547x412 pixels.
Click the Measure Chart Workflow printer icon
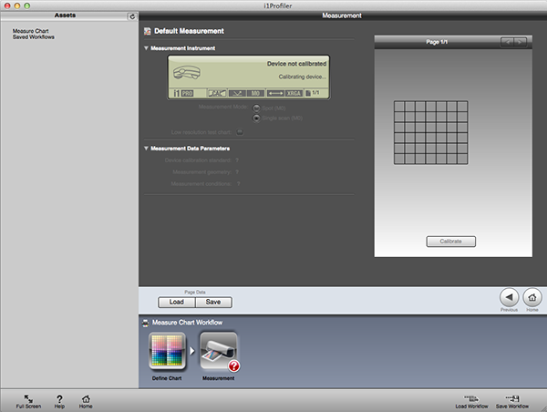click(x=146, y=323)
